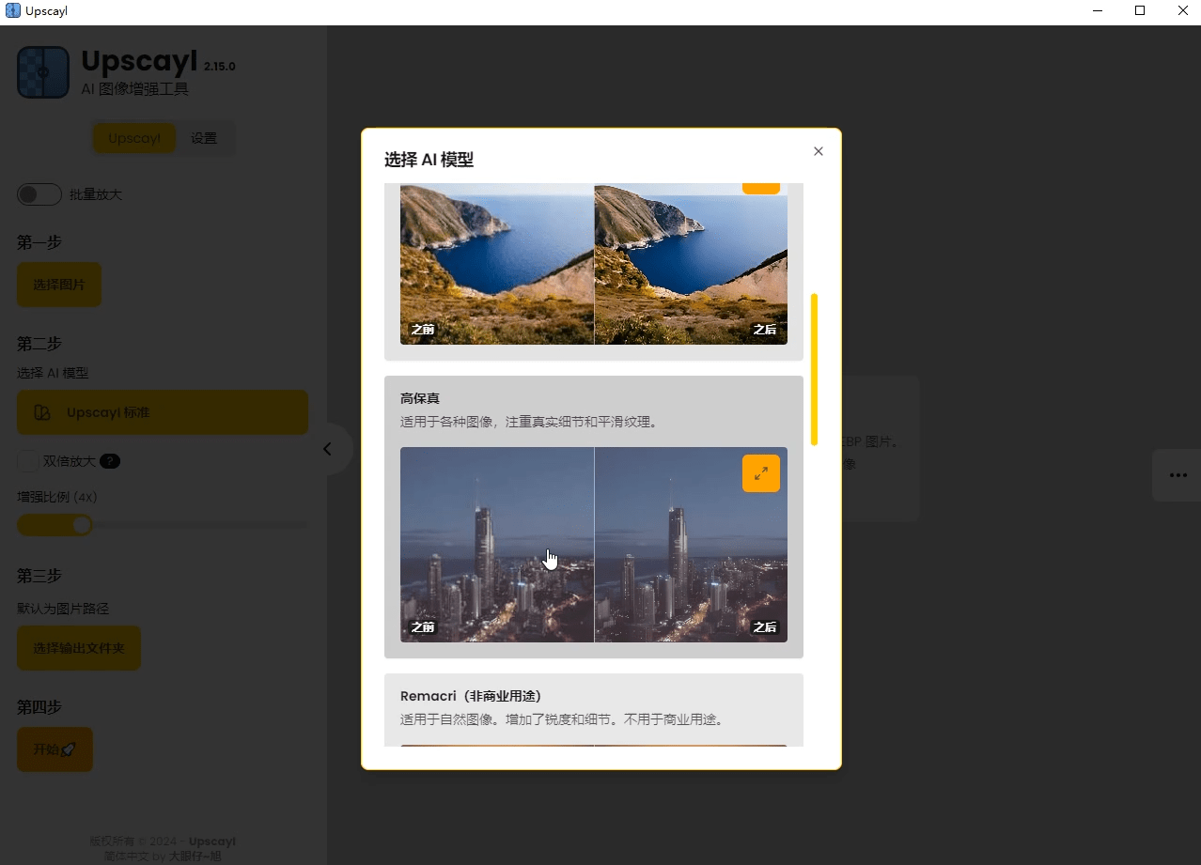Click the partially visible expand icon above 高保真
Viewport: 1201px width, 865px height.
pos(761,184)
